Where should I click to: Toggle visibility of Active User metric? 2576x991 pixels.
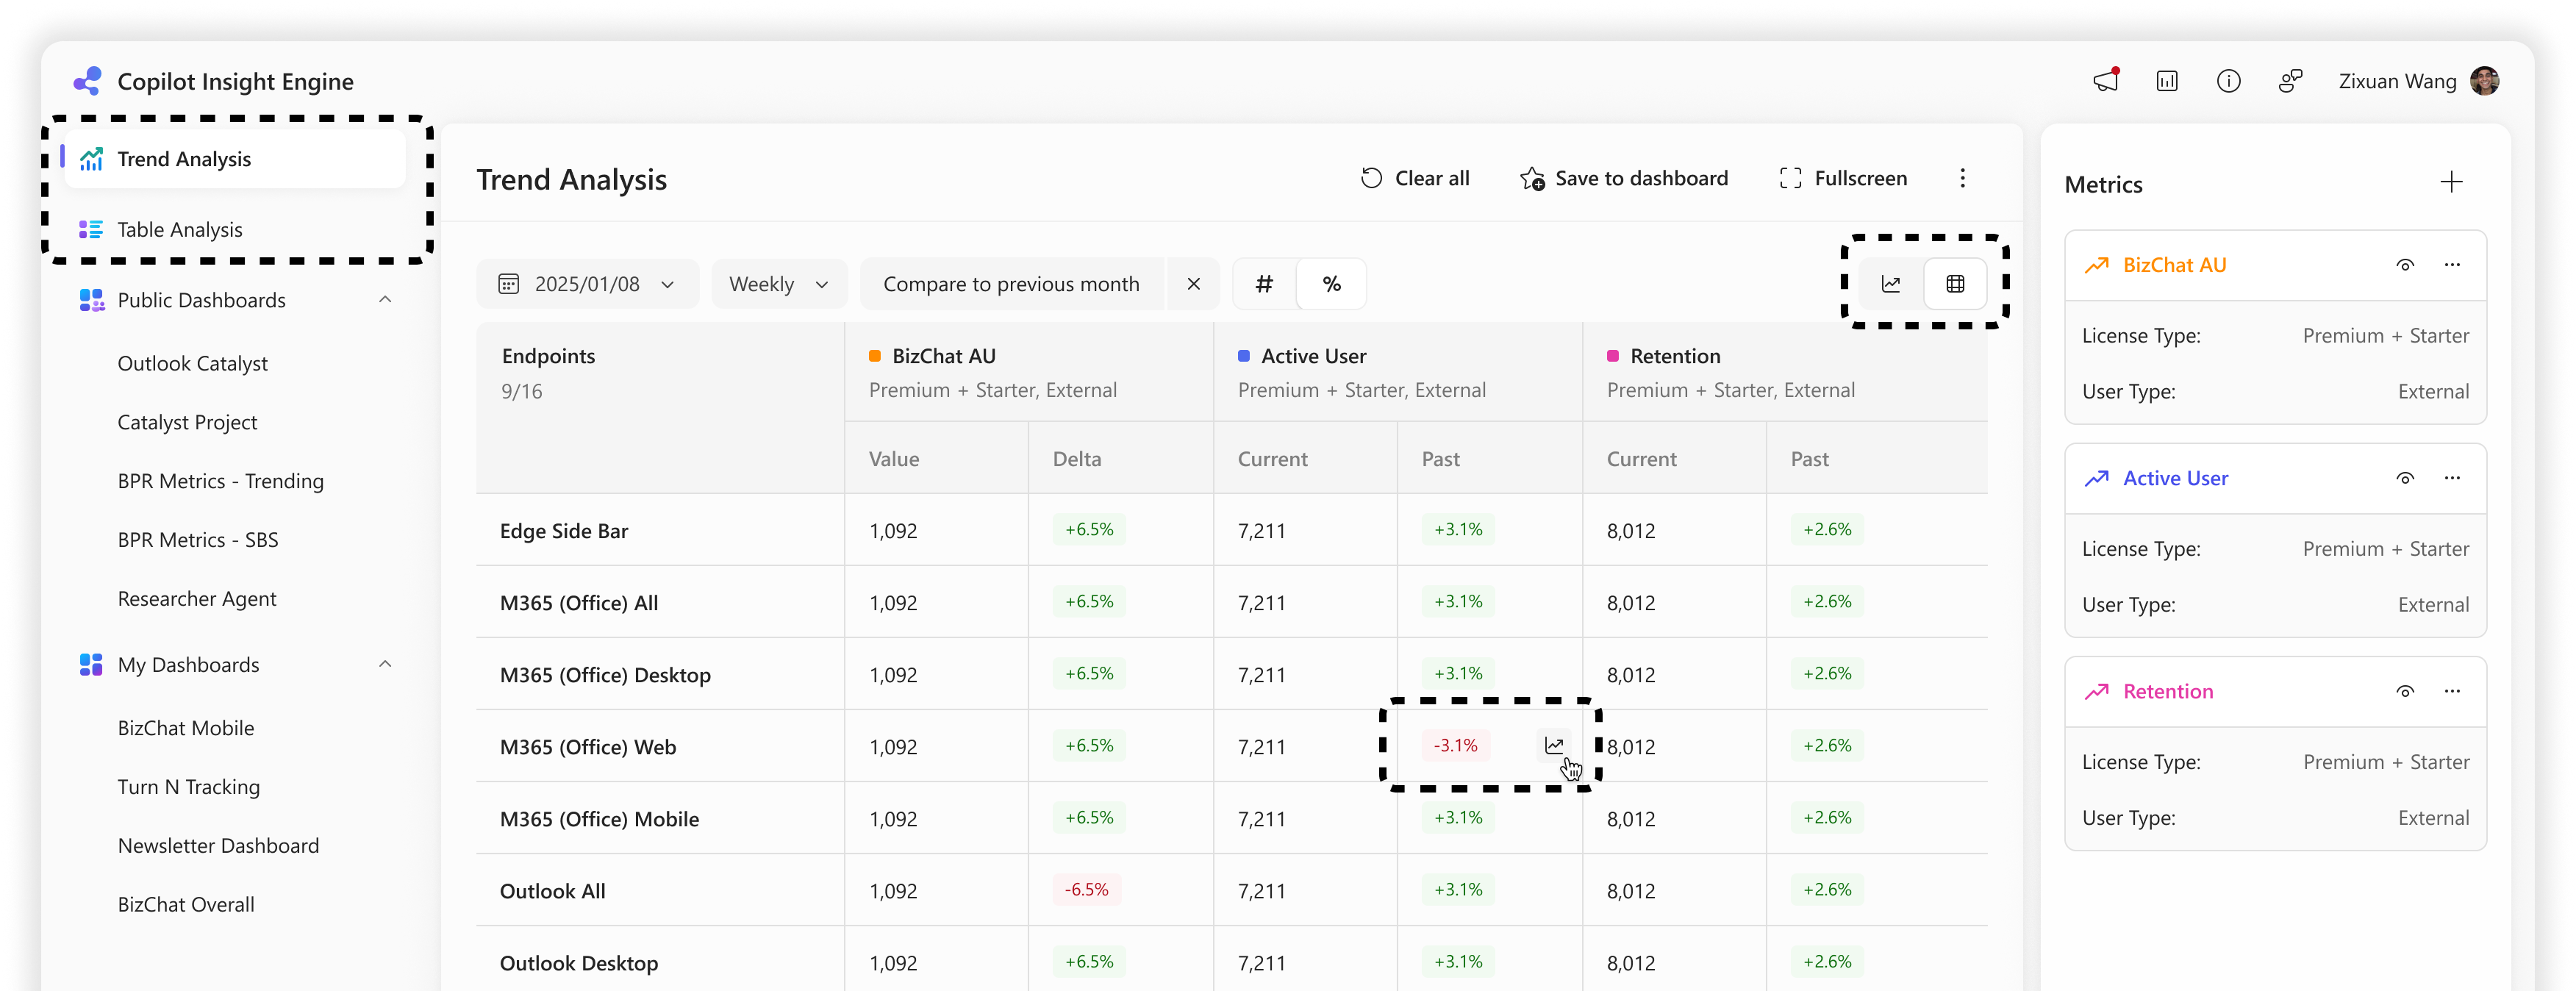(2405, 478)
